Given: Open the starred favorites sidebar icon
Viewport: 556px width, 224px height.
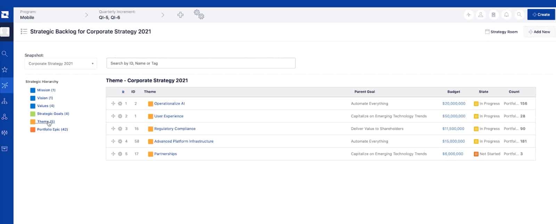Looking at the screenshot, I should (5, 70).
